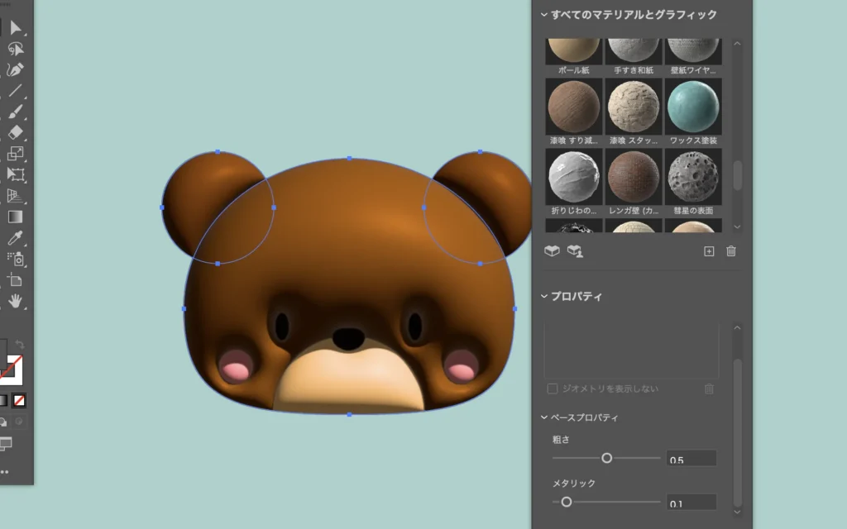The image size is (847, 529).
Task: Choose the Gradient tool
Action: (16, 217)
